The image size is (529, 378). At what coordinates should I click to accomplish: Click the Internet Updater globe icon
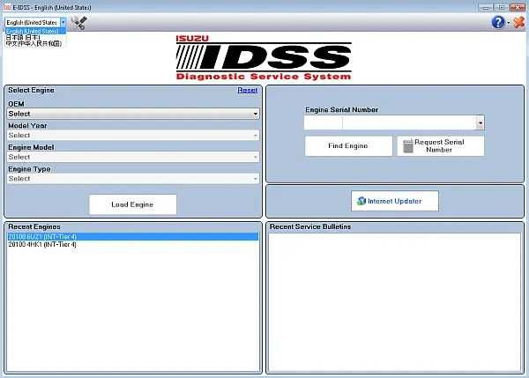pos(361,201)
